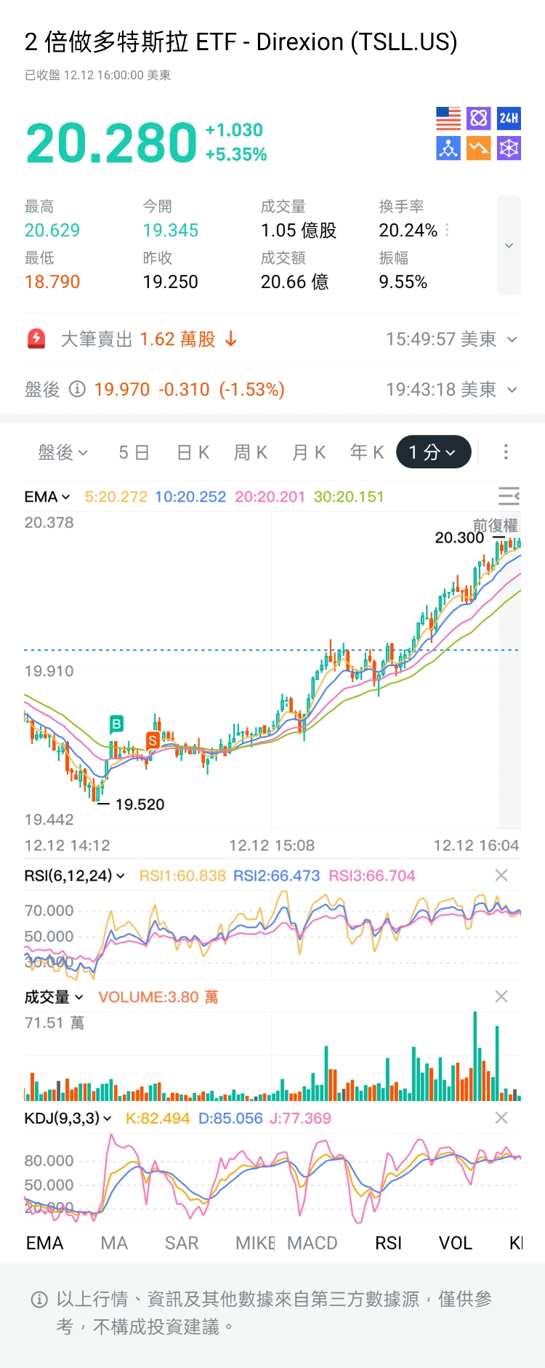Viewport: 545px width, 1368px height.
Task: Toggle the VOL indicator at bottom
Action: tap(456, 1243)
